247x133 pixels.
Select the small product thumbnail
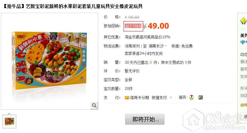[x=9, y=122]
